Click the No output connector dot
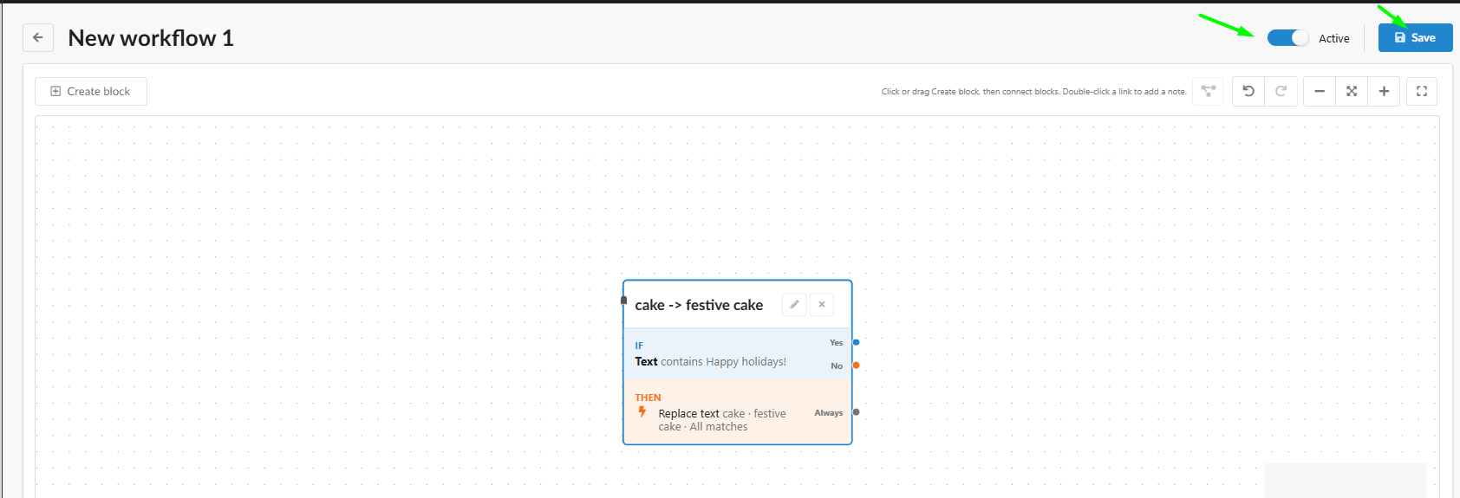 click(856, 365)
